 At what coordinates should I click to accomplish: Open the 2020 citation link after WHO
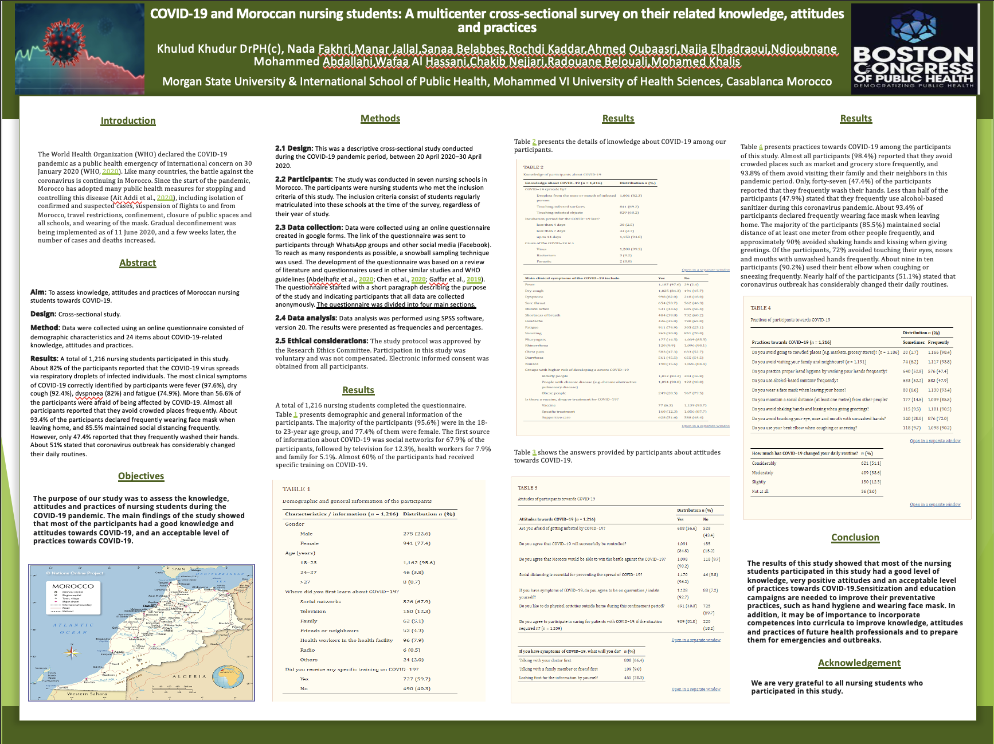pyautogui.click(x=111, y=171)
